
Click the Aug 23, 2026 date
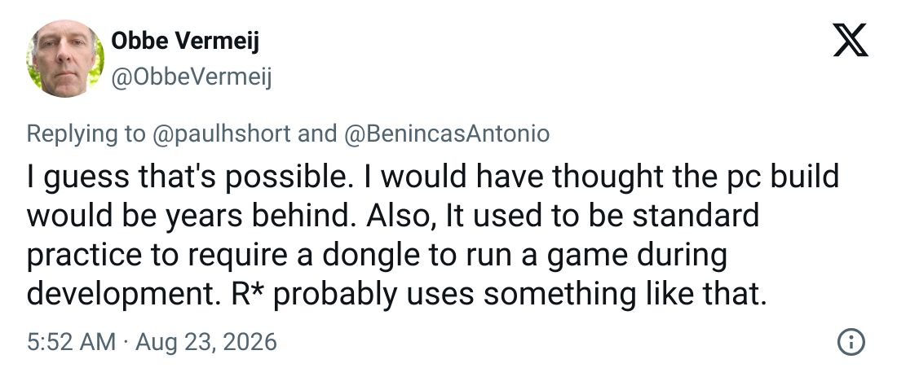206,342
